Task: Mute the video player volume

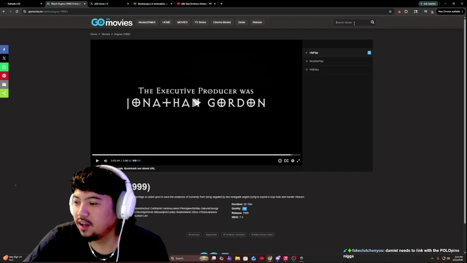Action: [x=105, y=161]
